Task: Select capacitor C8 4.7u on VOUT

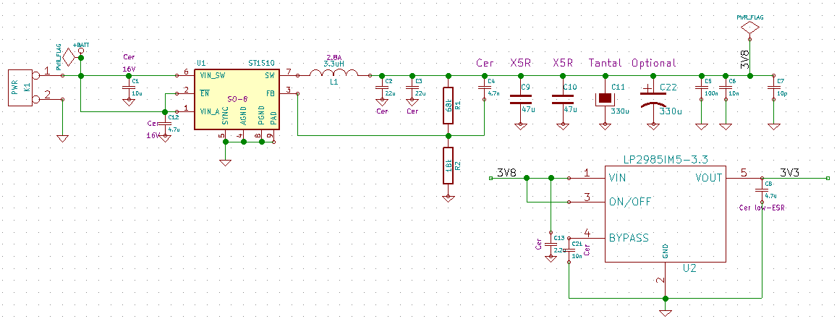Action: (762, 190)
